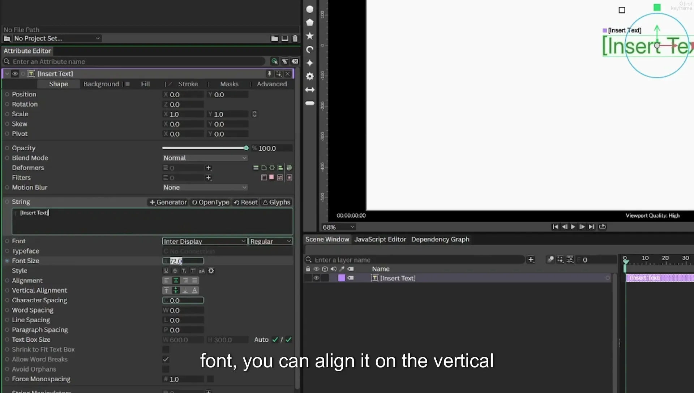Toggle strikethrough text style
694x393 pixels.
pyautogui.click(x=175, y=271)
